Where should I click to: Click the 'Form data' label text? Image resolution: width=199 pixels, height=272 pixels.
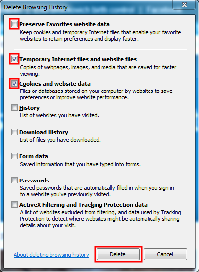click(34, 156)
